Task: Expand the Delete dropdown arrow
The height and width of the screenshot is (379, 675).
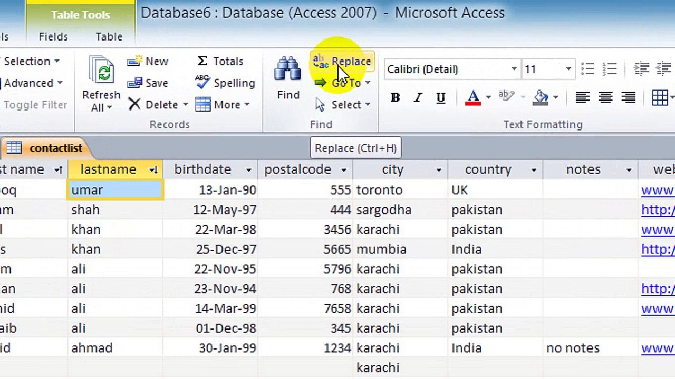Action: [x=185, y=105]
